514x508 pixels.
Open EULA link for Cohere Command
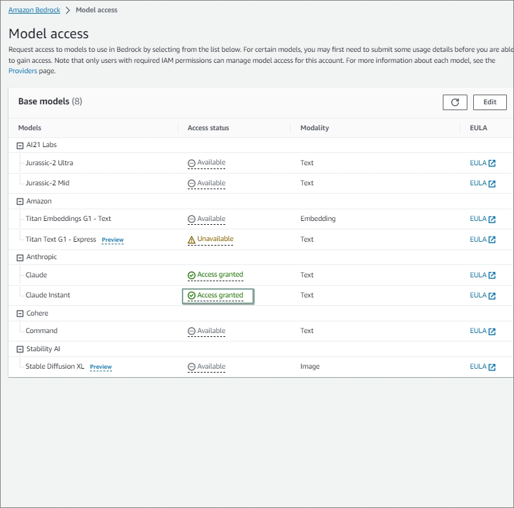[x=482, y=331]
